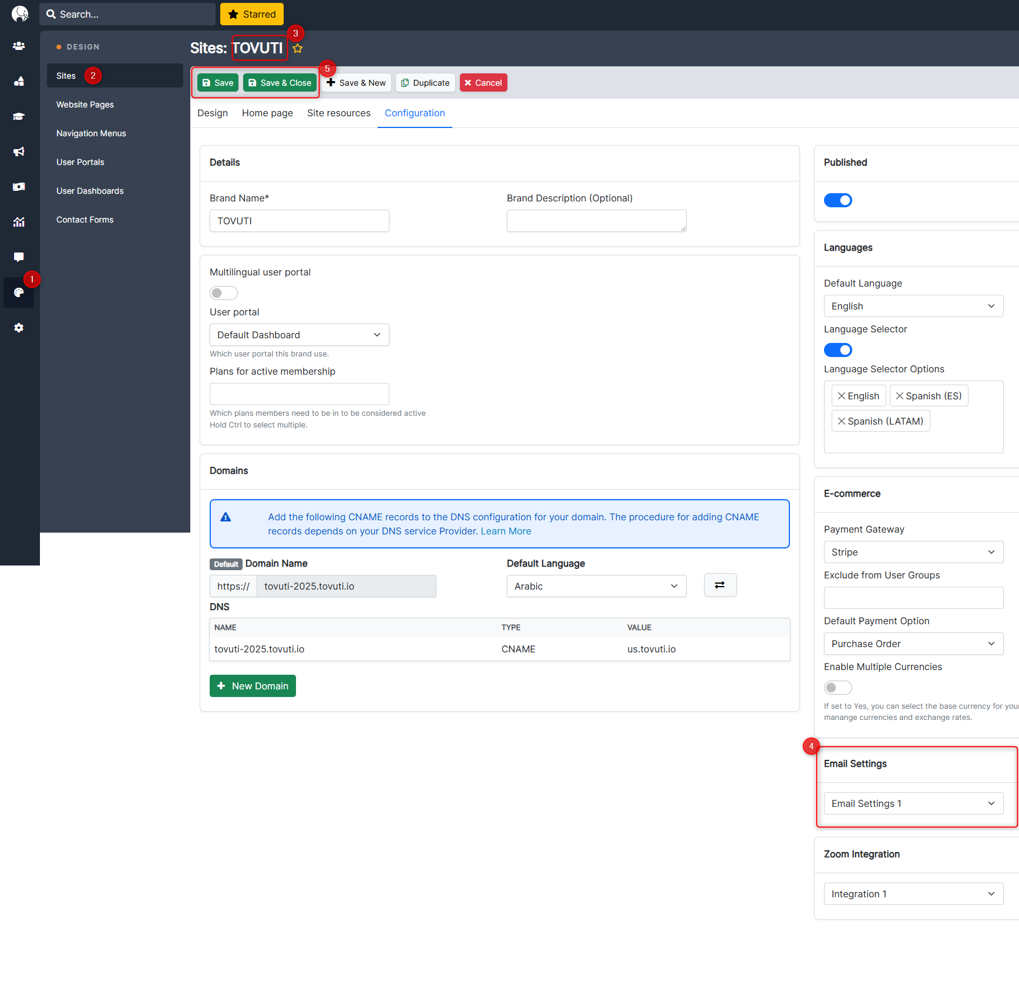The height and width of the screenshot is (983, 1019).
Task: Open the User portal Default Dashboard dropdown
Action: [x=300, y=335]
